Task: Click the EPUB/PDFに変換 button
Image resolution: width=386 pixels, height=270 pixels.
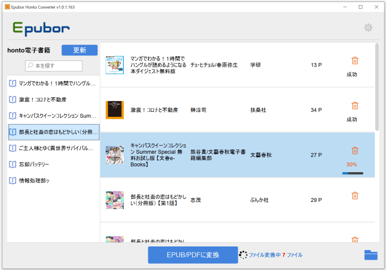Action: pyautogui.click(x=193, y=255)
